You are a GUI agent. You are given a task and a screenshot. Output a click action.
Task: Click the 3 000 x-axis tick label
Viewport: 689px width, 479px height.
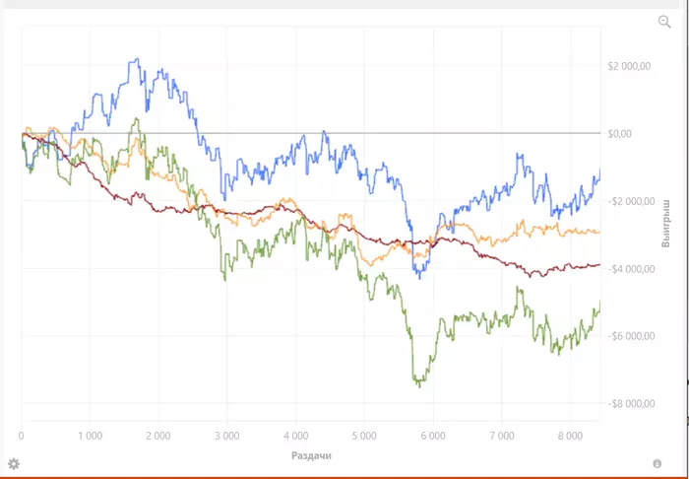tap(226, 435)
